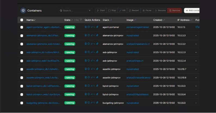Select the asb-jatimprov_db row checkbox

coord(22,53)
